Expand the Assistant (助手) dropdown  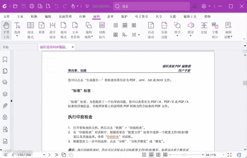[x=178, y=36]
